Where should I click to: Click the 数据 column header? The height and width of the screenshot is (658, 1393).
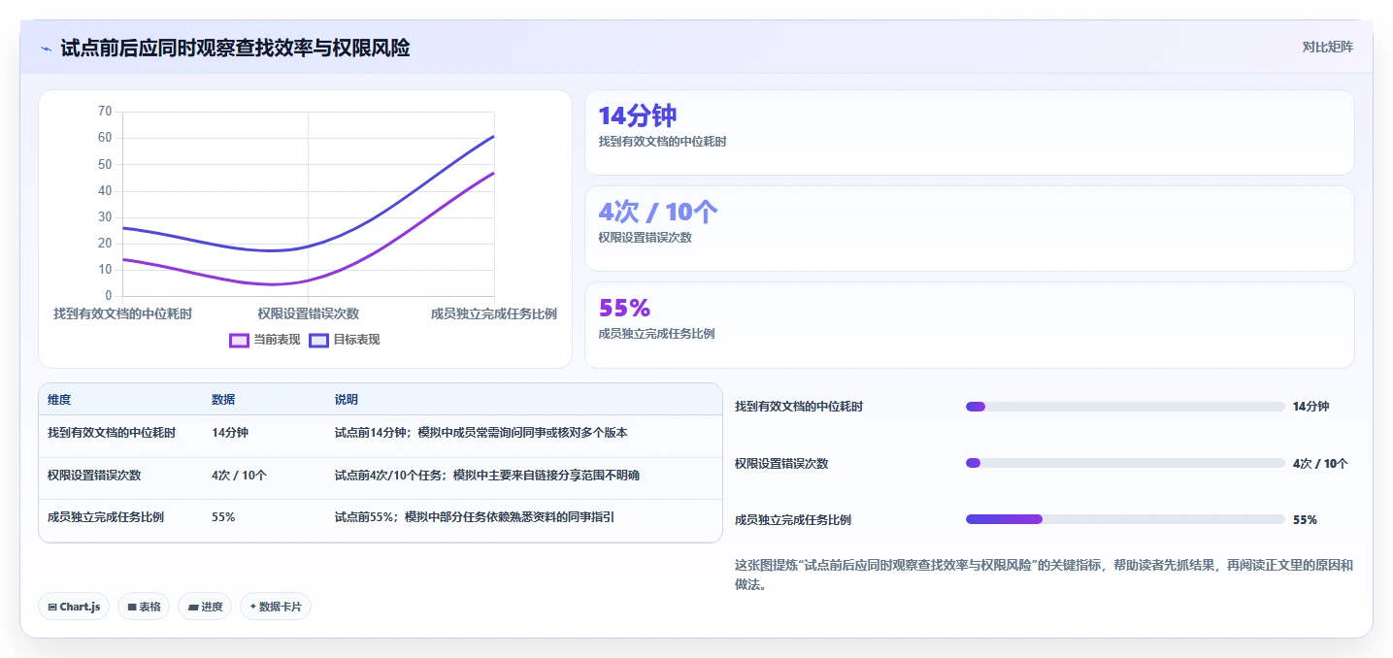[223, 400]
